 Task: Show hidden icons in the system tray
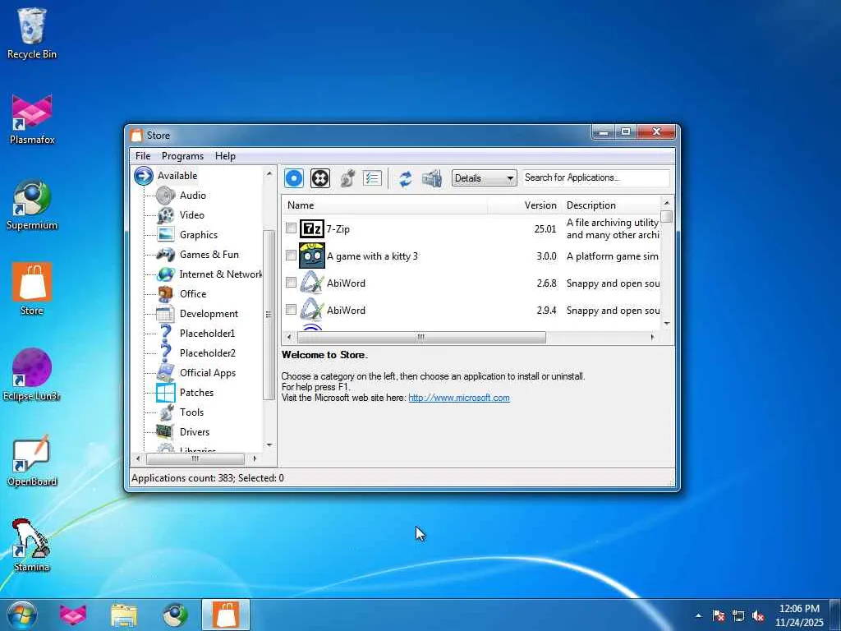698,615
